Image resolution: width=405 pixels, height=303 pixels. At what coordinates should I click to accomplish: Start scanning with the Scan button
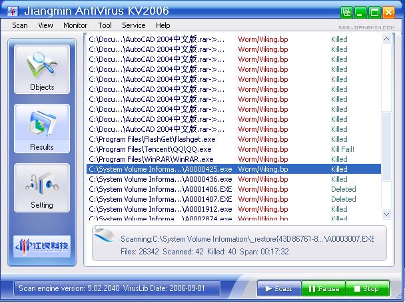click(279, 288)
